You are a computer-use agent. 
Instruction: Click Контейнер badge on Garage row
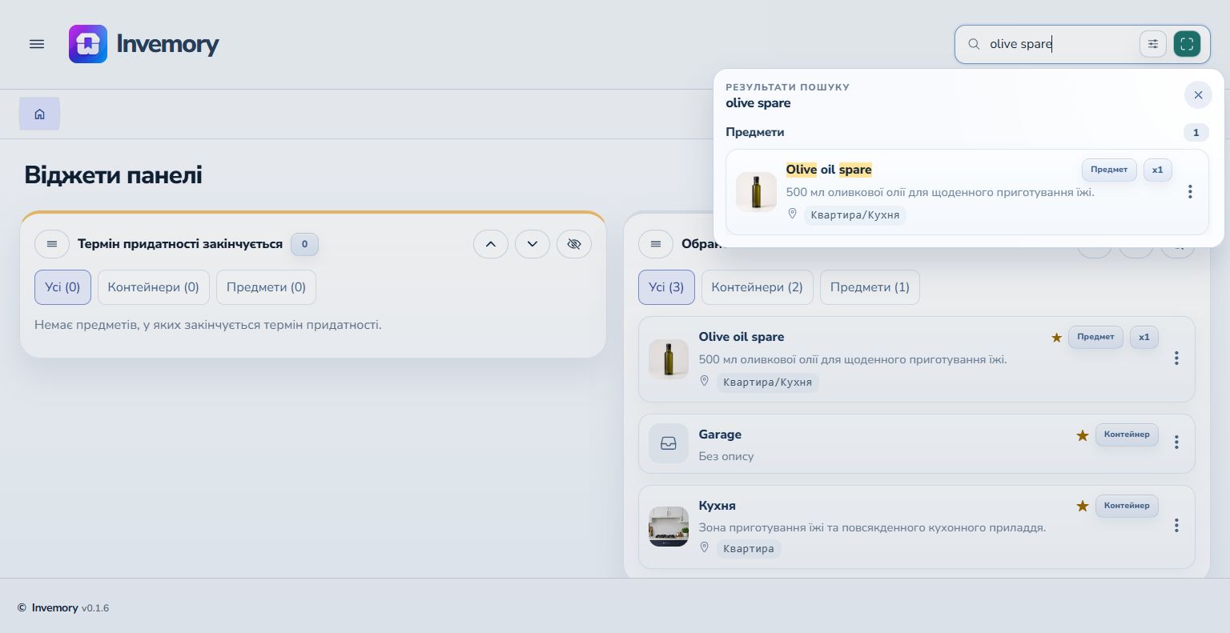(1127, 435)
